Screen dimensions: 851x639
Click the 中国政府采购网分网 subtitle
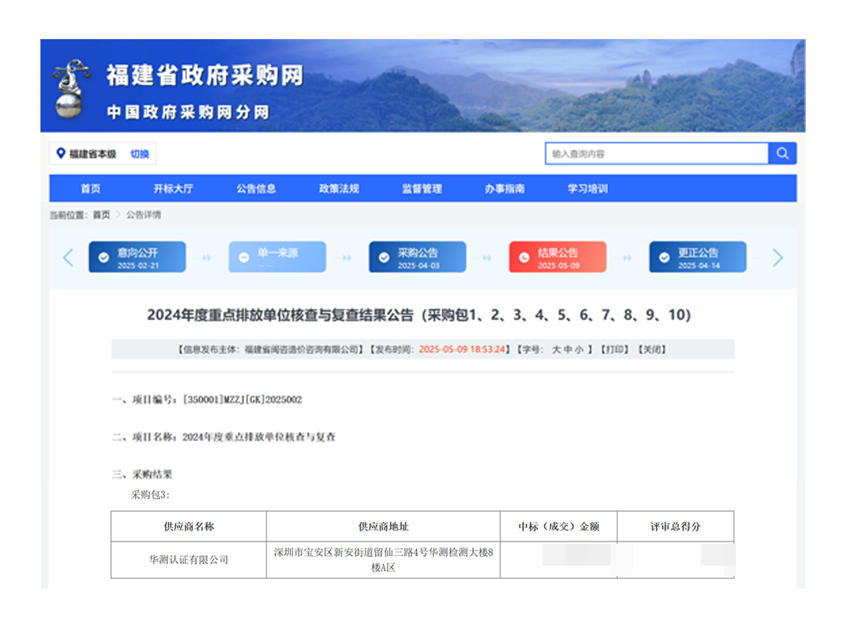click(x=188, y=112)
